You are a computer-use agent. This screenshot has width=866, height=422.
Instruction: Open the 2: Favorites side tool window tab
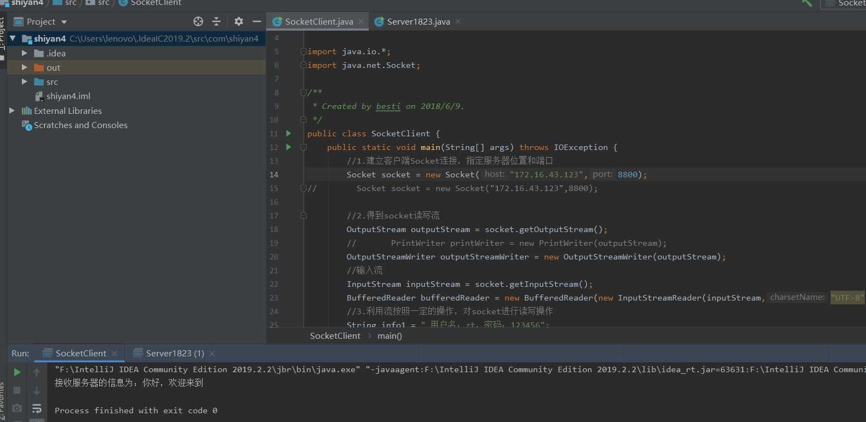pos(3,402)
